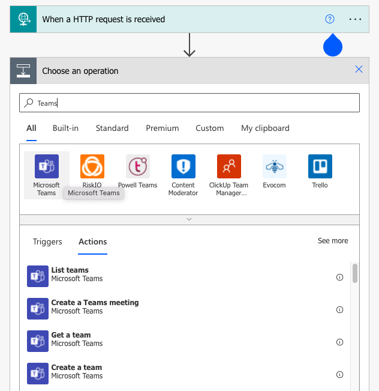Pick the Powell Teams connector
The image size is (379, 391).
click(137, 166)
